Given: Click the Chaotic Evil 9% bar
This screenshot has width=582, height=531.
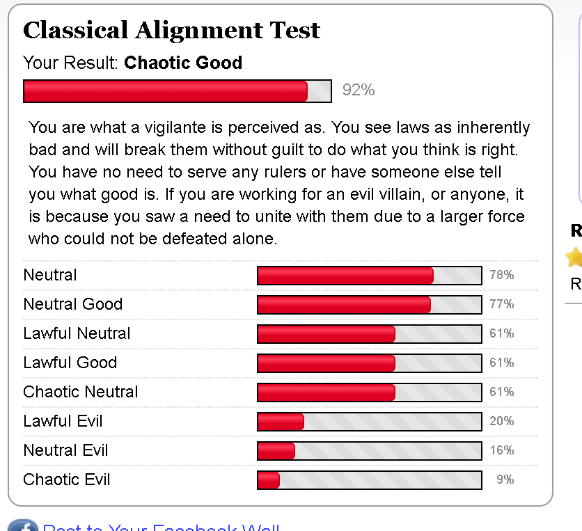Looking at the screenshot, I should 369,480.
